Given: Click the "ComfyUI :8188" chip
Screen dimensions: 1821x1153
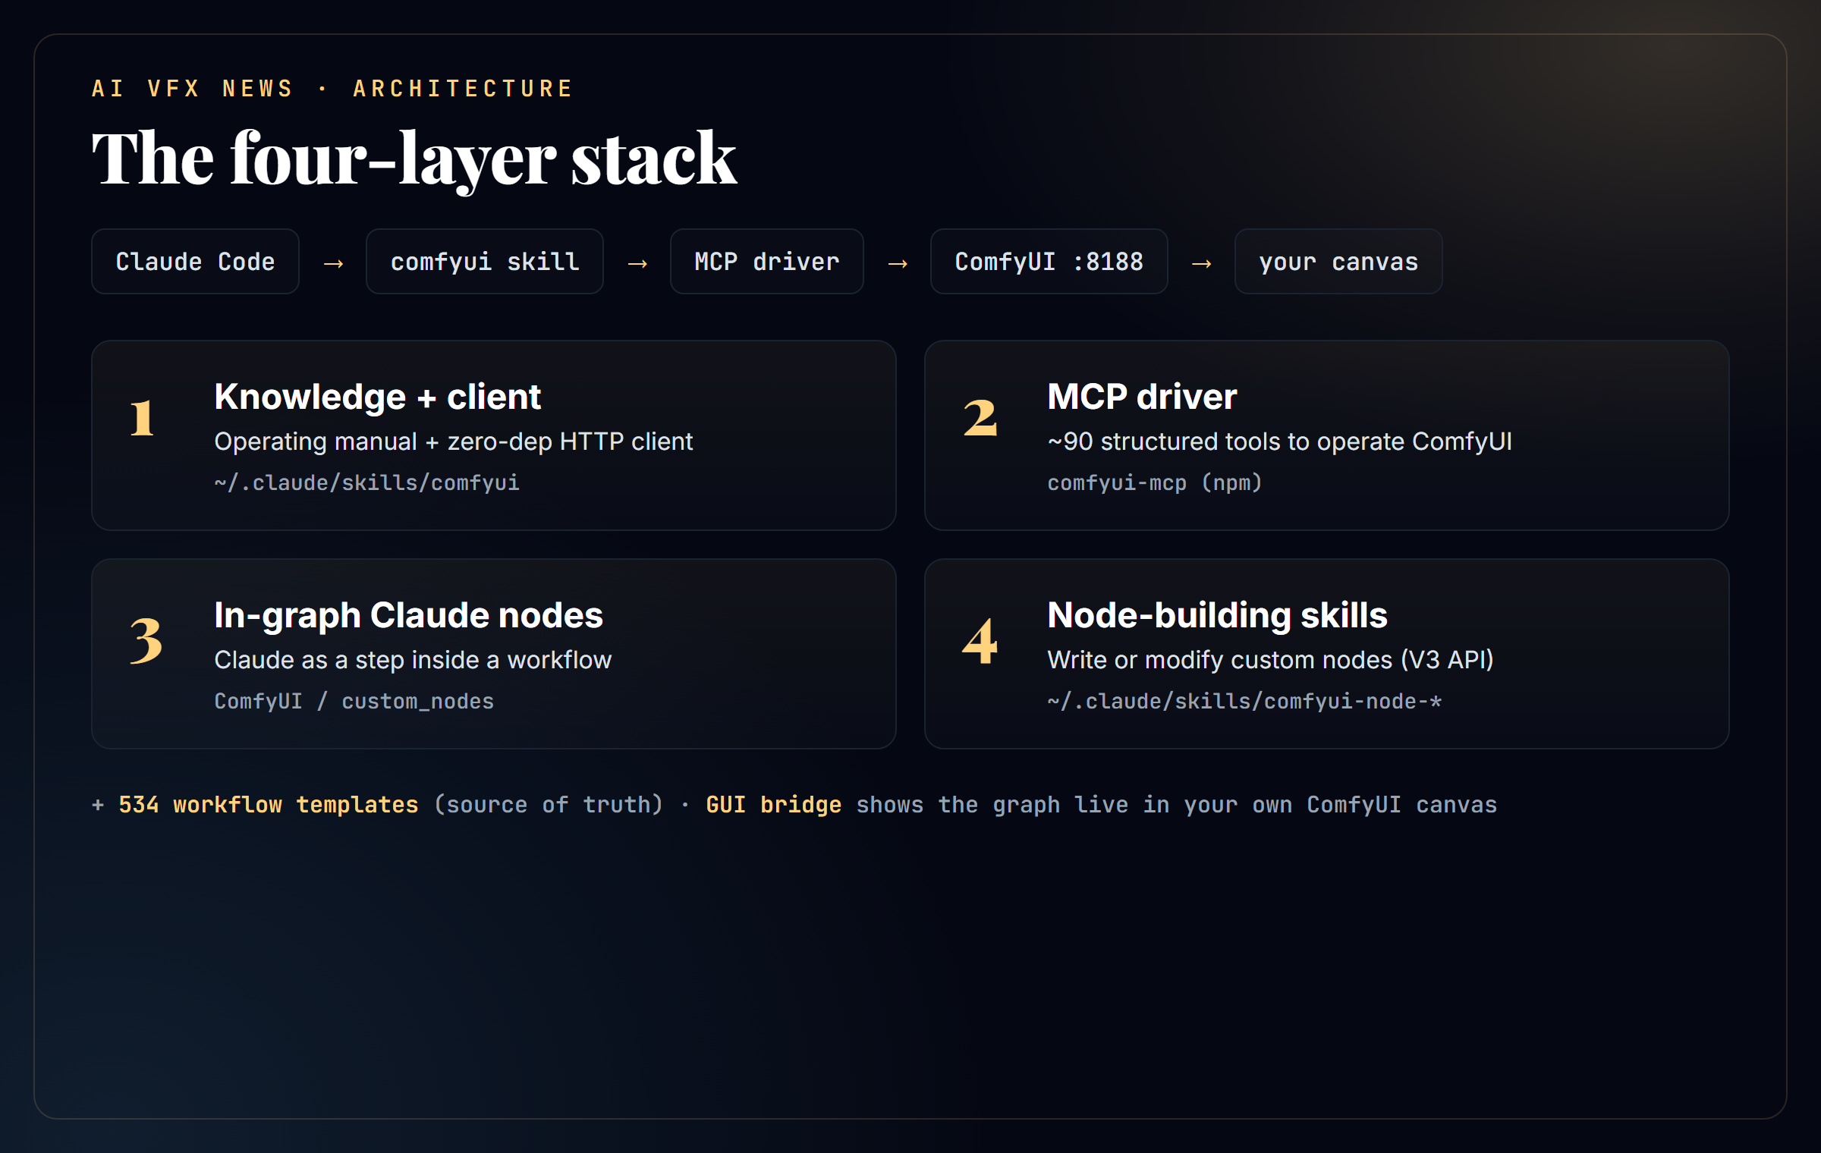Looking at the screenshot, I should 1049,262.
